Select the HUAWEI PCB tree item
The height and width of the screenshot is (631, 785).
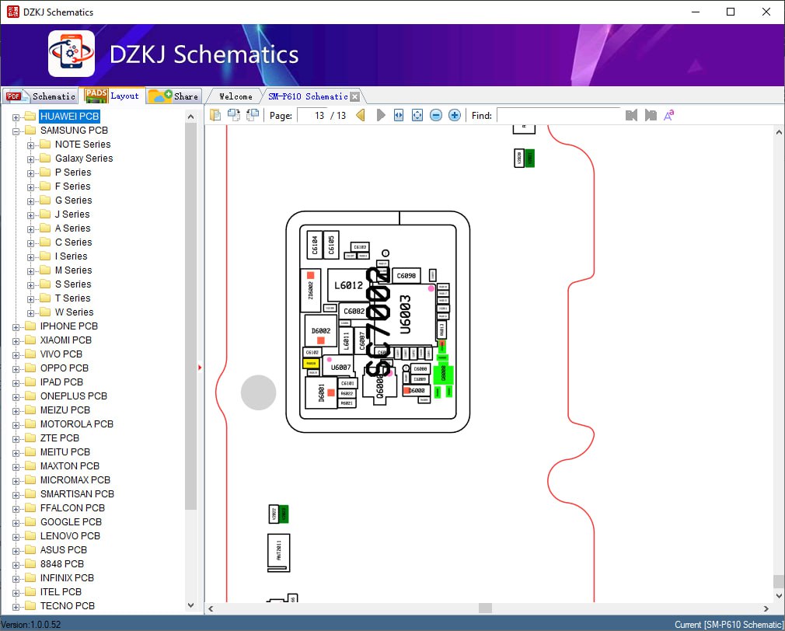(69, 116)
